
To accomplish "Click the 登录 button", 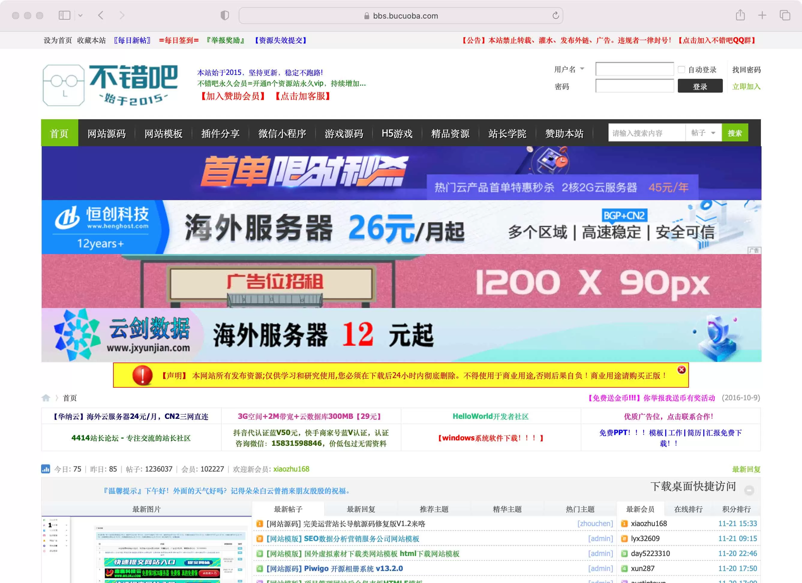I will [x=700, y=86].
